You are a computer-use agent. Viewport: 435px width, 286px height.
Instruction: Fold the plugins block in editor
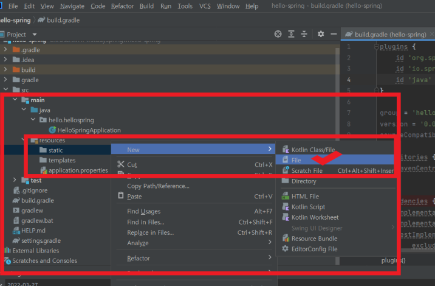pyautogui.click(x=376, y=47)
